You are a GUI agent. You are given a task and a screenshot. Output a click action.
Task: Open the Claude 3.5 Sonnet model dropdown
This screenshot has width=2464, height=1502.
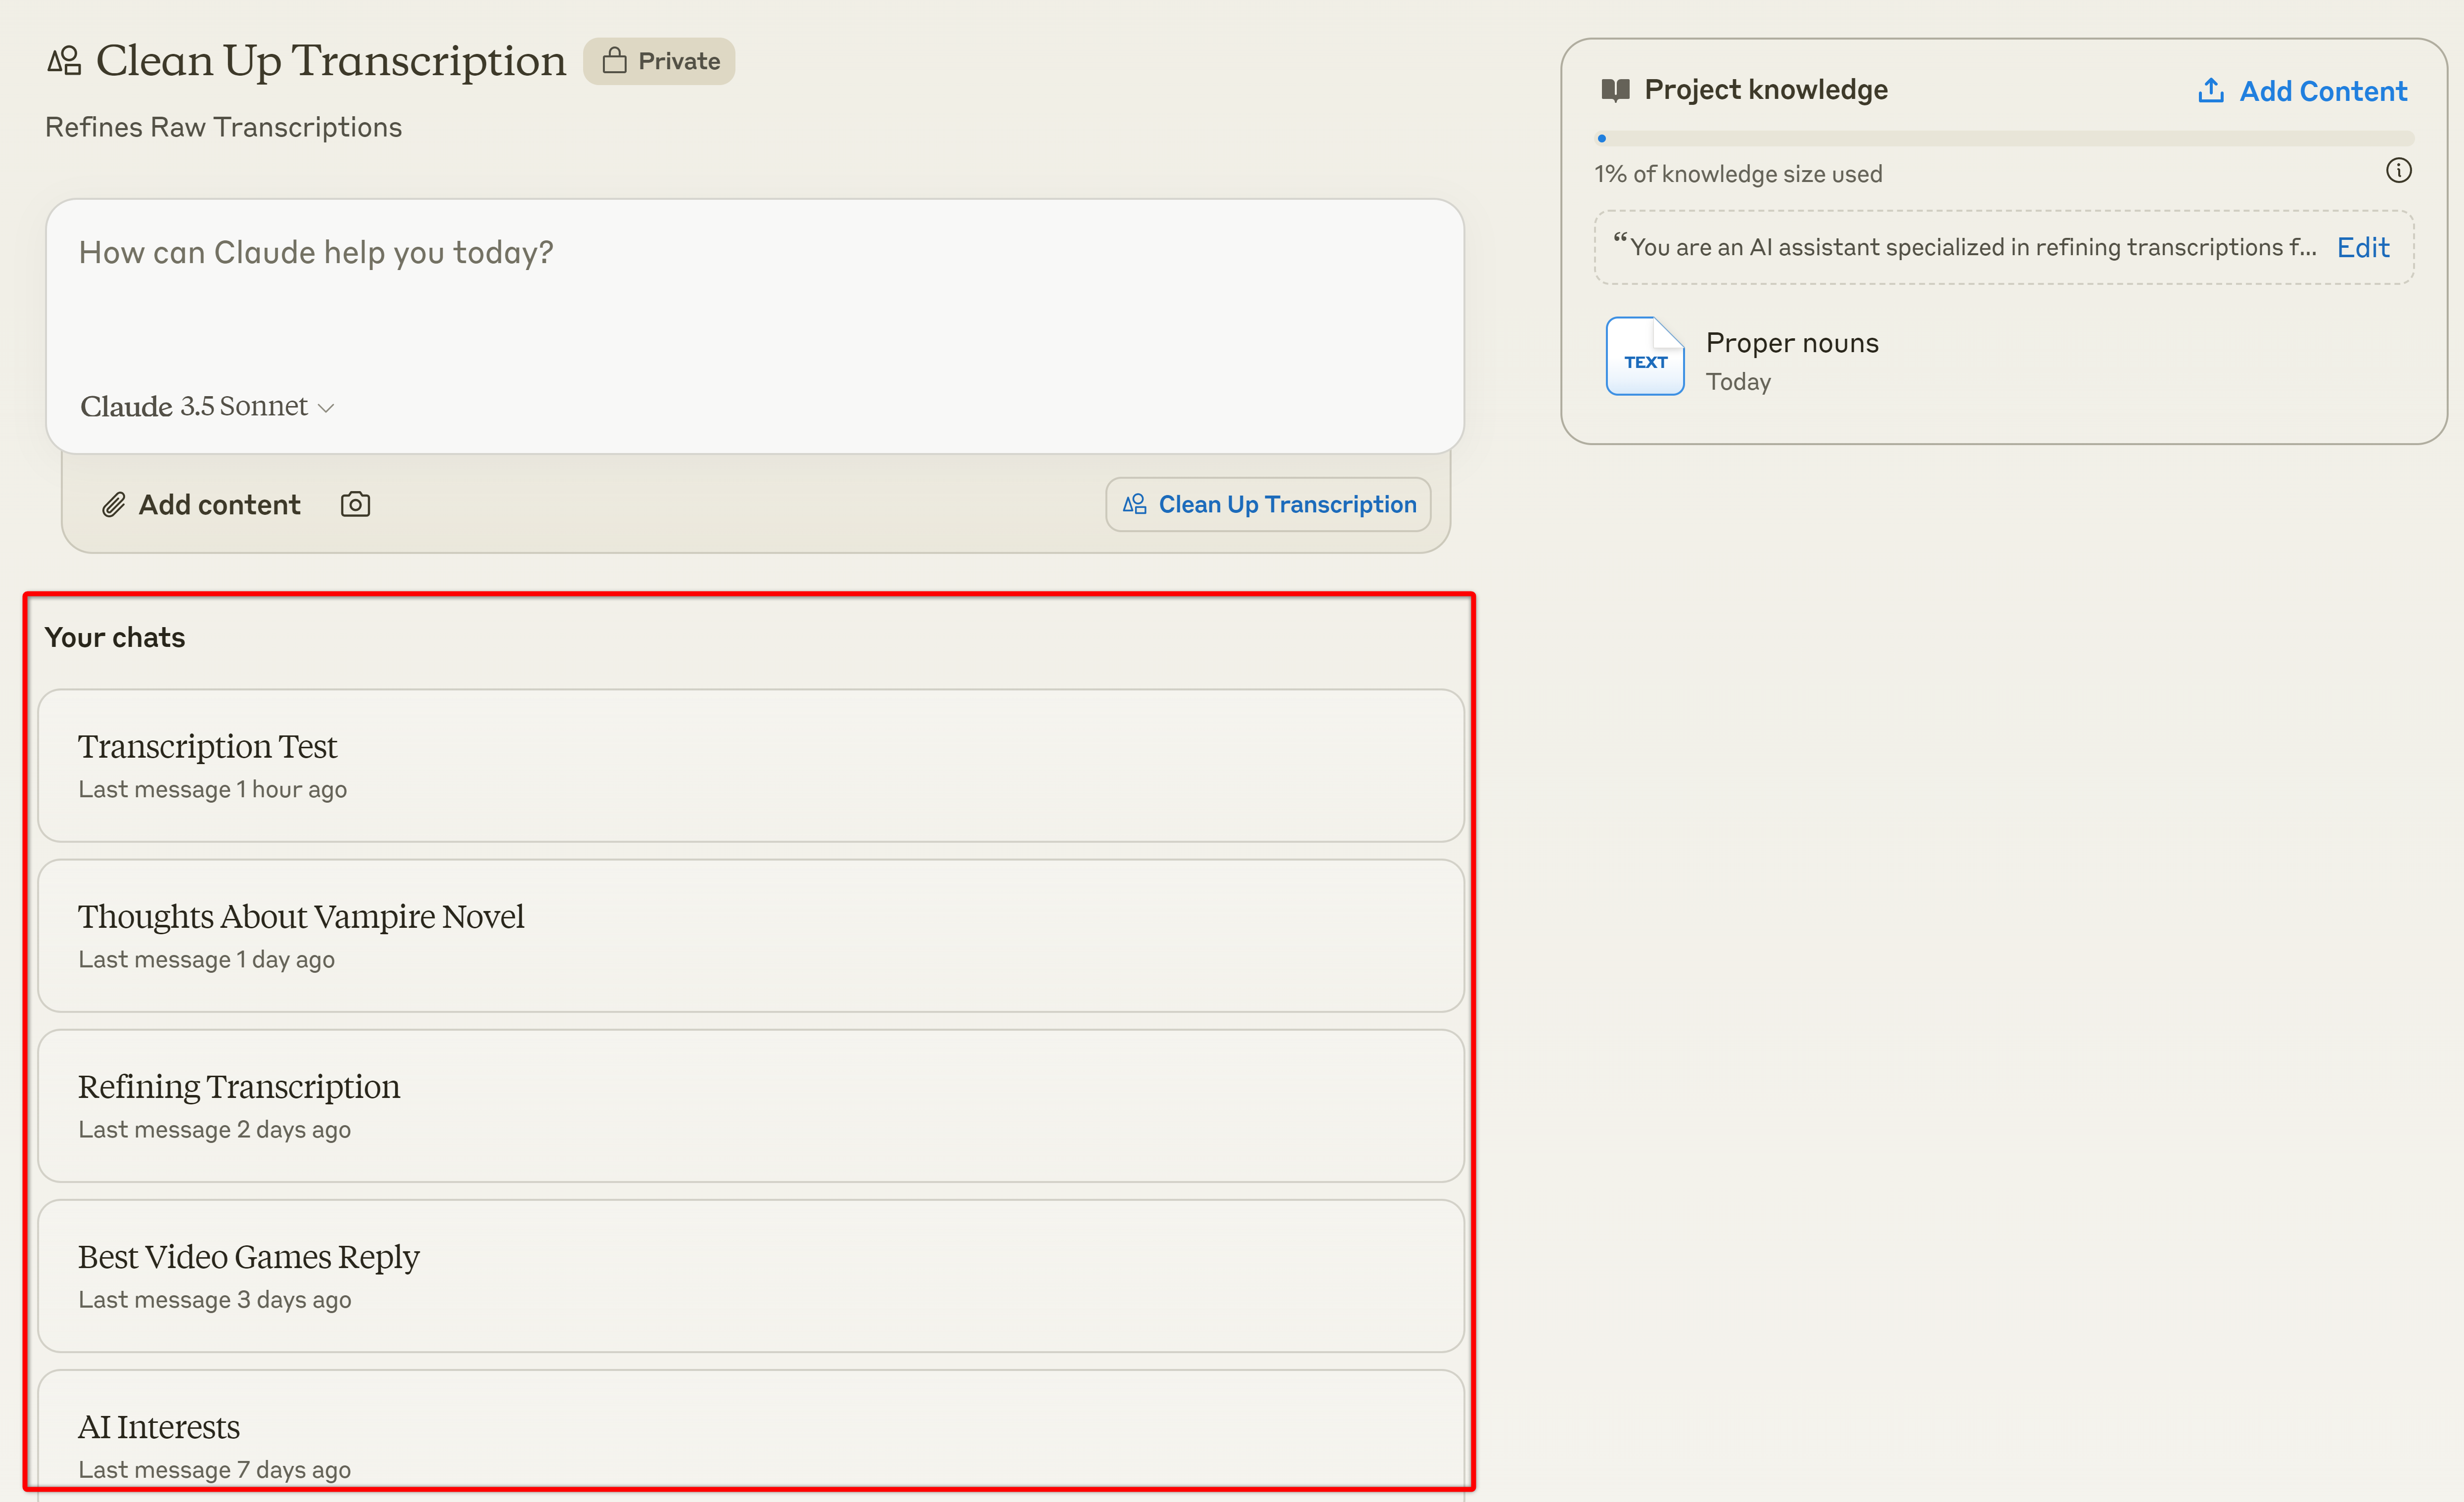point(207,406)
